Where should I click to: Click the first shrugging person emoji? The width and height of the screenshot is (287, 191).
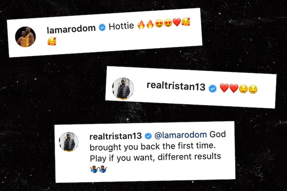[94, 169]
